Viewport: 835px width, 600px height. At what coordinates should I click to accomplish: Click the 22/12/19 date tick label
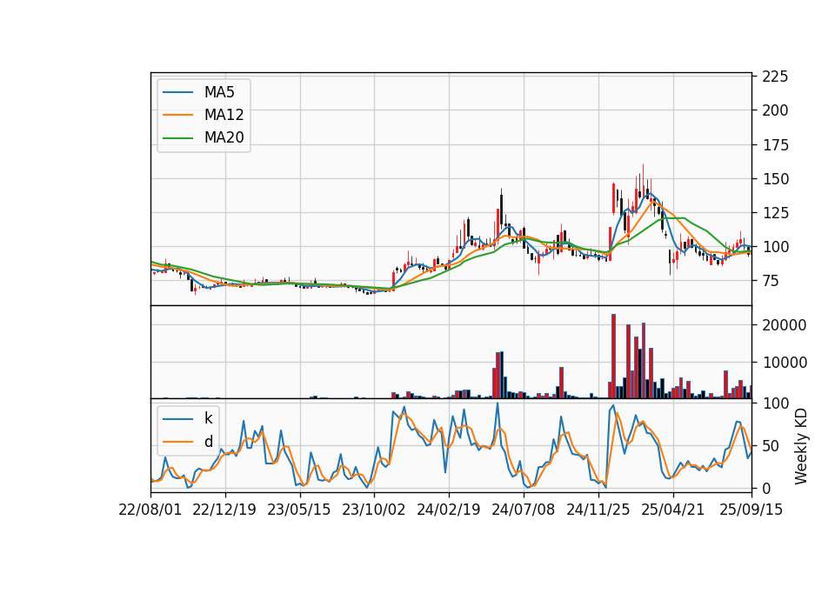coord(224,510)
